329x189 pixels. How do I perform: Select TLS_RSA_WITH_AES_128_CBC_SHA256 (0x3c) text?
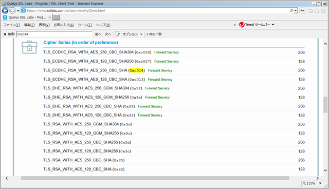(x=87, y=151)
